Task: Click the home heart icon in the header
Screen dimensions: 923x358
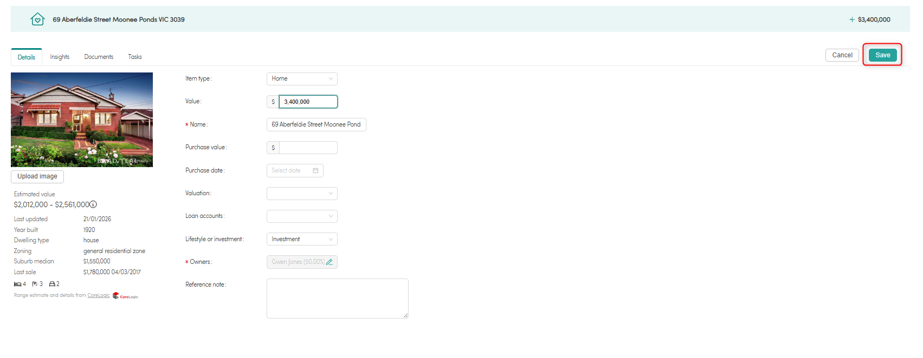Action: coord(37,19)
